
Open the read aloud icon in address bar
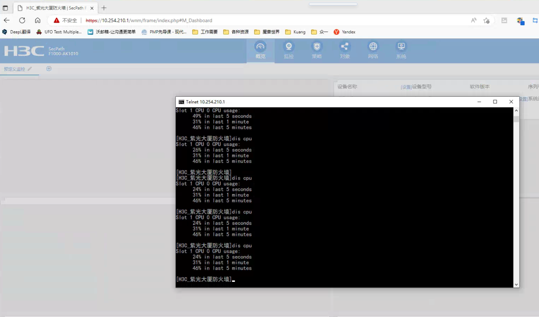coord(474,20)
